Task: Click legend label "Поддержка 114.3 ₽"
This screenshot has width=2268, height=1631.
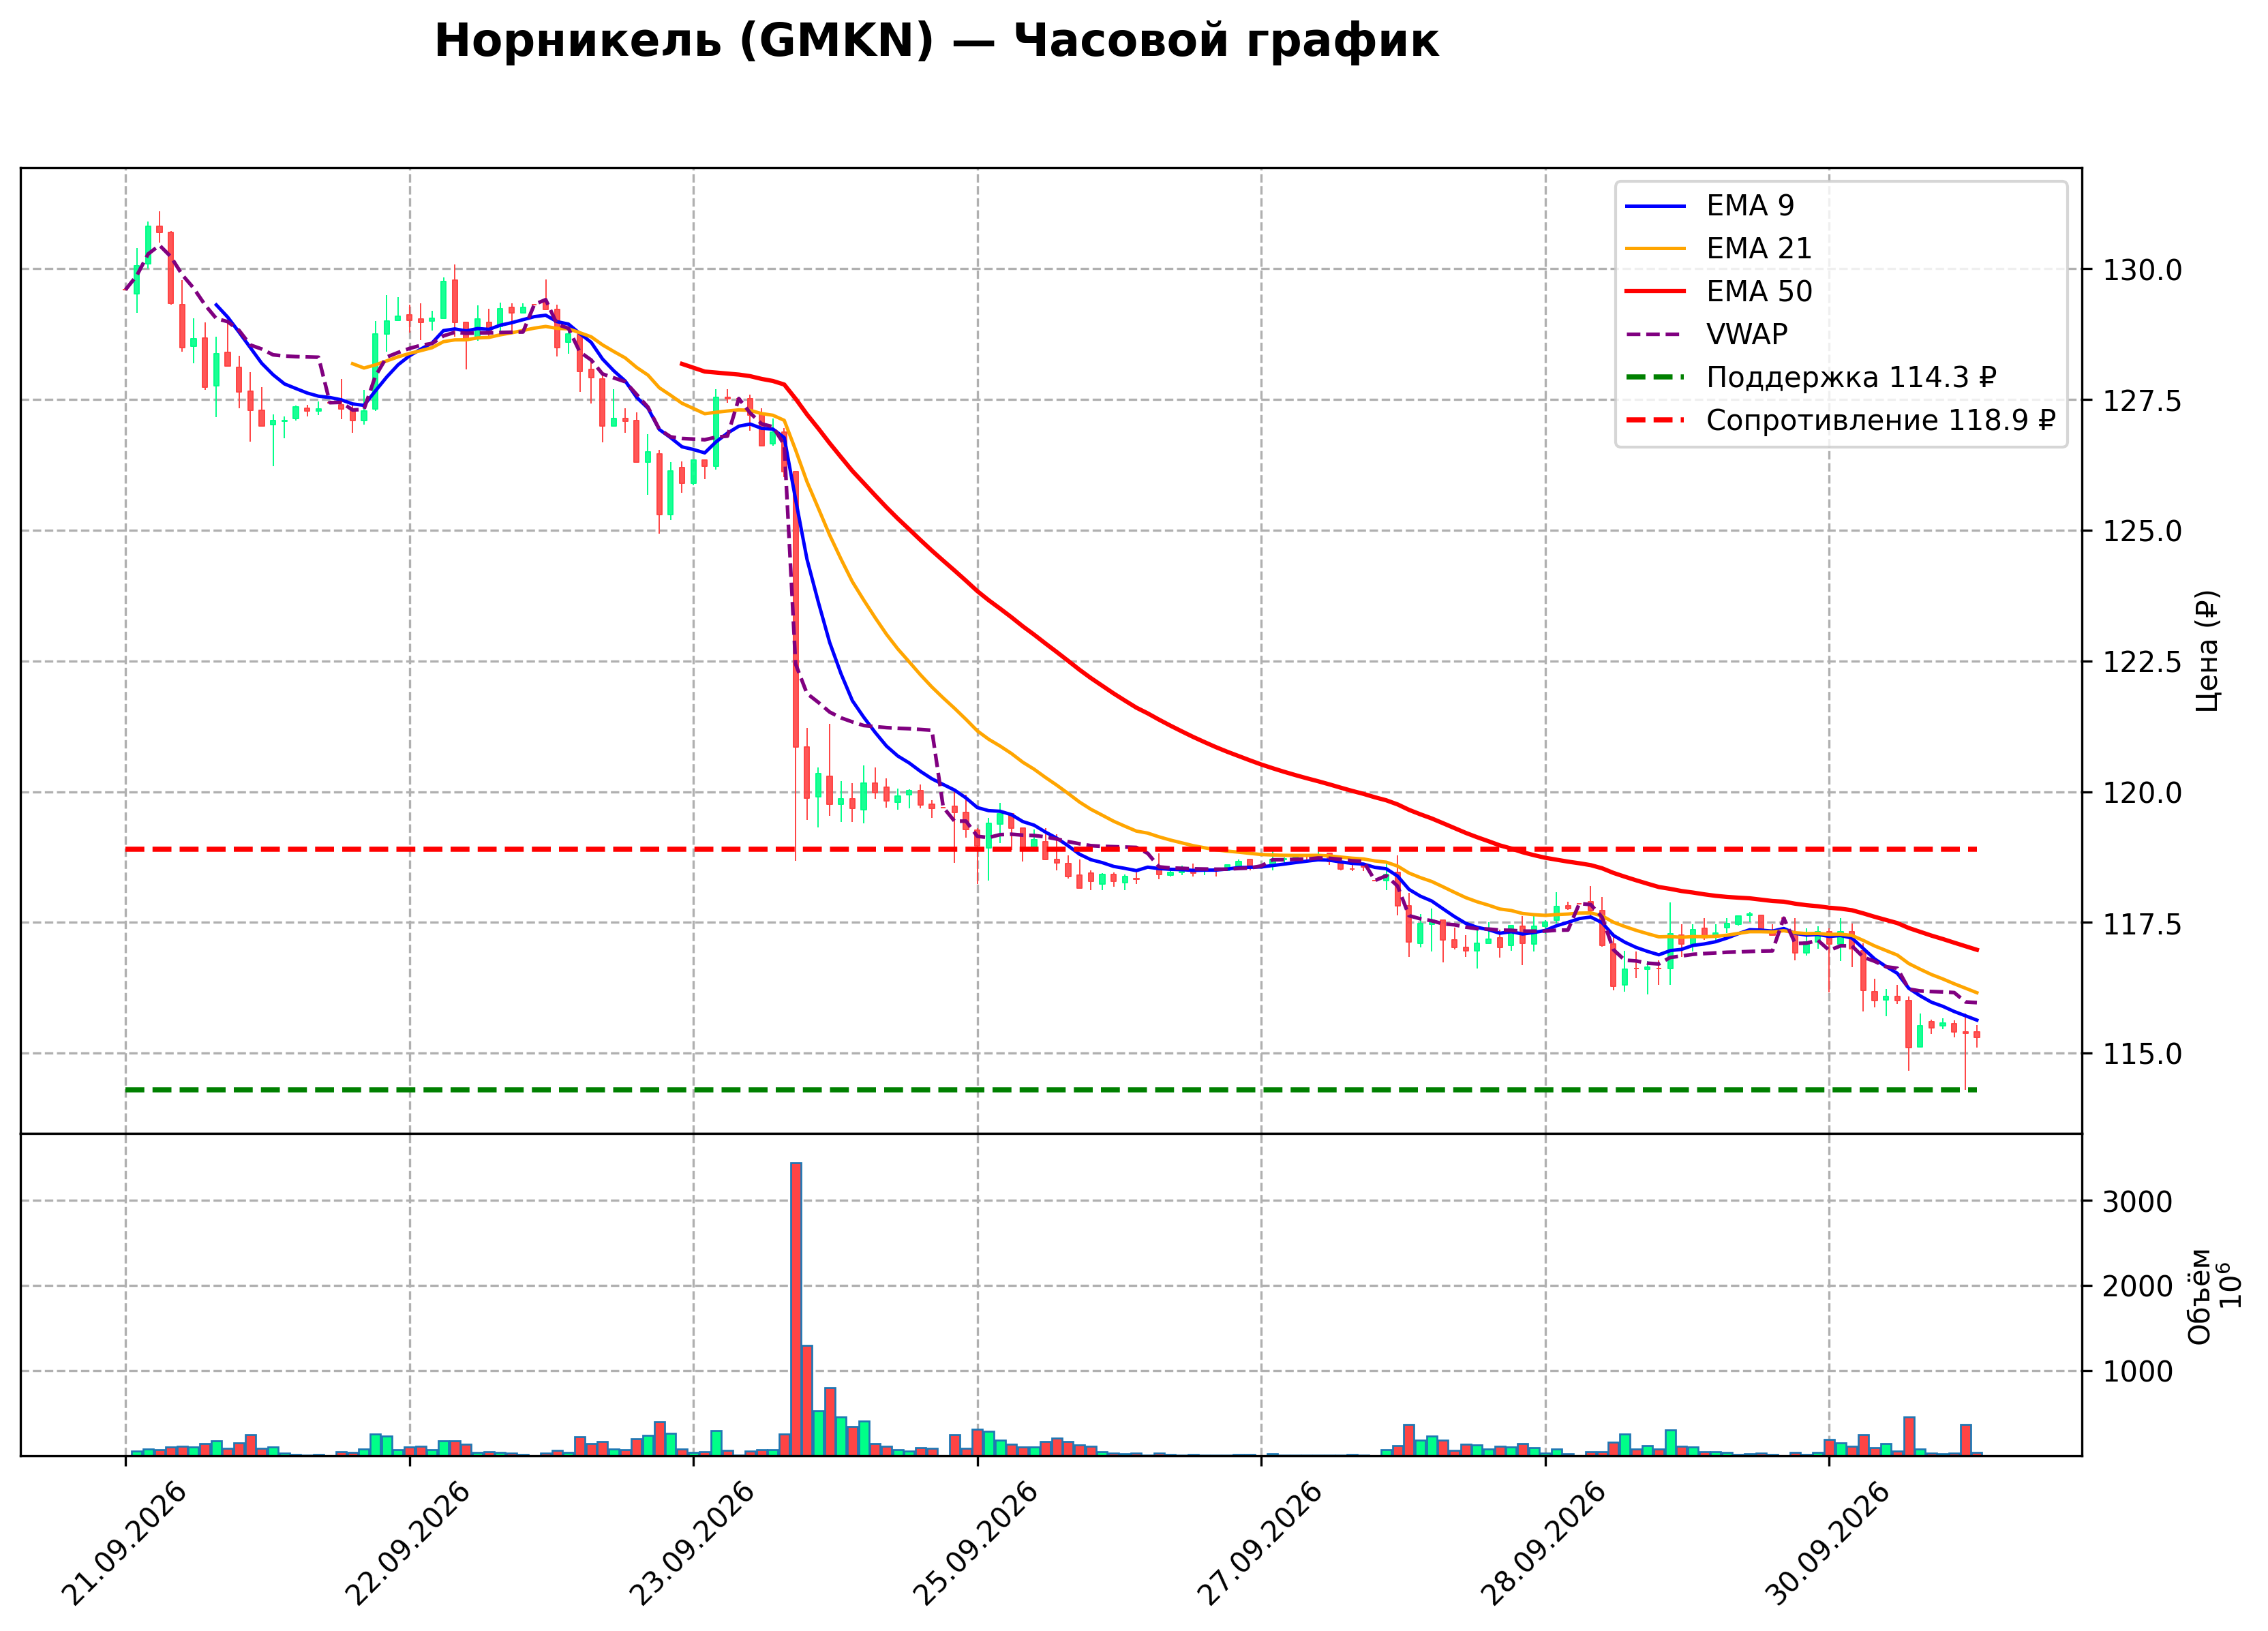Action: 1851,377
